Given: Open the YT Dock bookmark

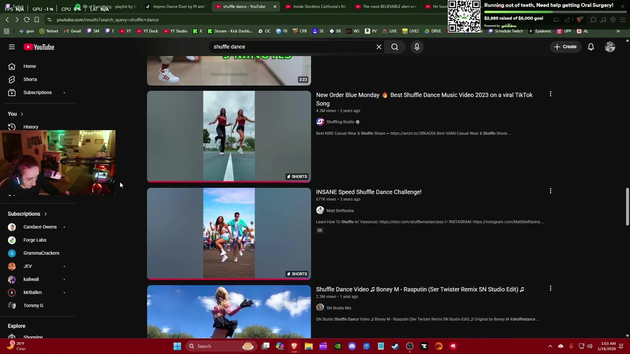Looking at the screenshot, I should (147, 31).
